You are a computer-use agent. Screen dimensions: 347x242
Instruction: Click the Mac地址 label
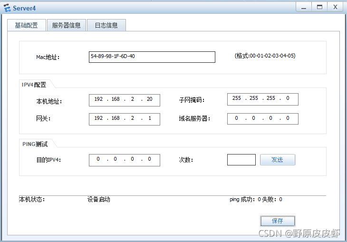pos(48,57)
